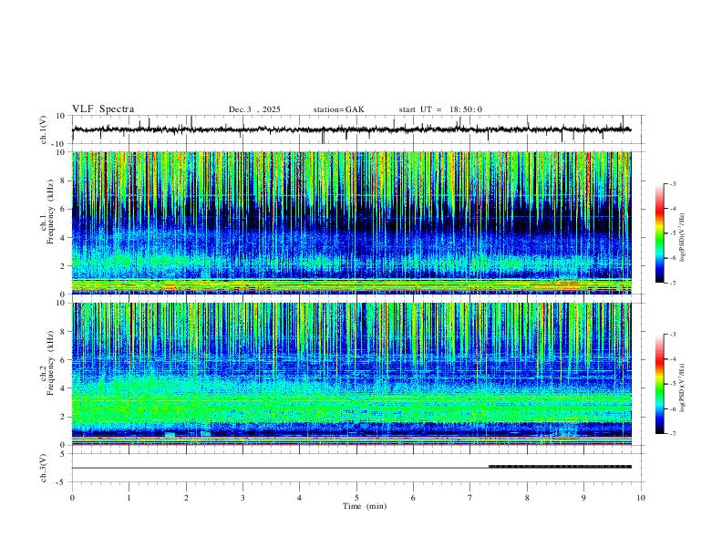Click the "-3" value on upper colorbar
Image resolution: width=722 pixels, height=558 pixels.
pos(672,183)
